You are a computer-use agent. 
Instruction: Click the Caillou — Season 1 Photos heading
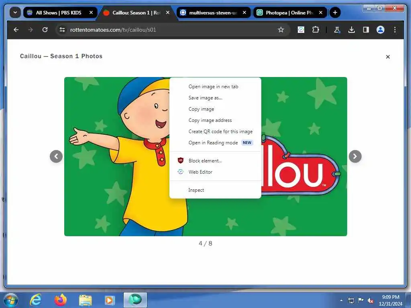coord(61,56)
